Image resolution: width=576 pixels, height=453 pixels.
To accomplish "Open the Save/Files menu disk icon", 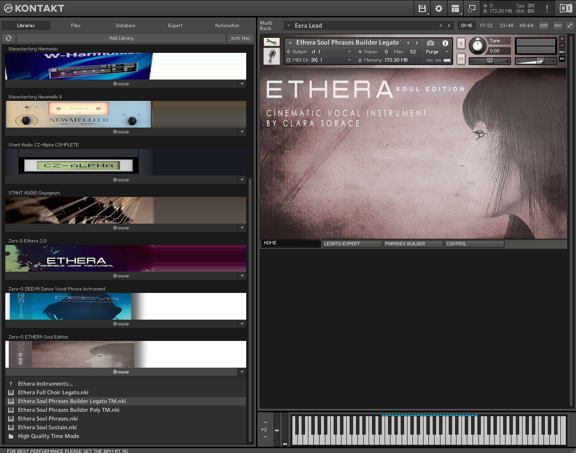I will coord(422,8).
